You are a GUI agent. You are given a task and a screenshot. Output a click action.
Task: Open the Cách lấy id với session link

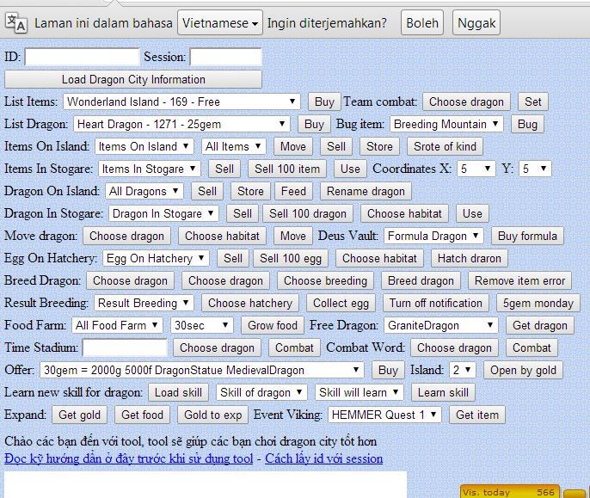(324, 458)
